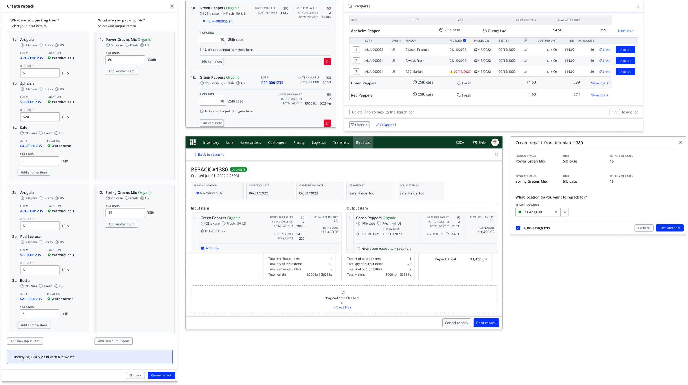Toggle the Auto-assign lots checkbox
Image resolution: width=688 pixels, height=385 pixels.
point(518,228)
